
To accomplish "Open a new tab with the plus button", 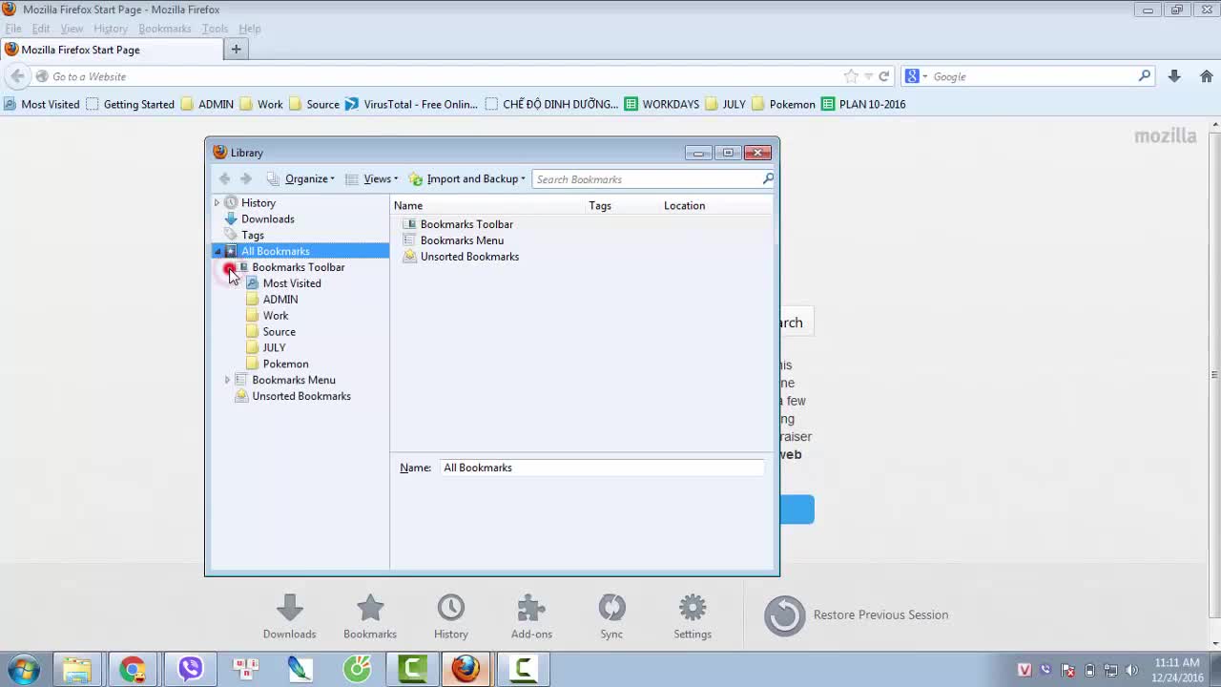I will coord(236,49).
